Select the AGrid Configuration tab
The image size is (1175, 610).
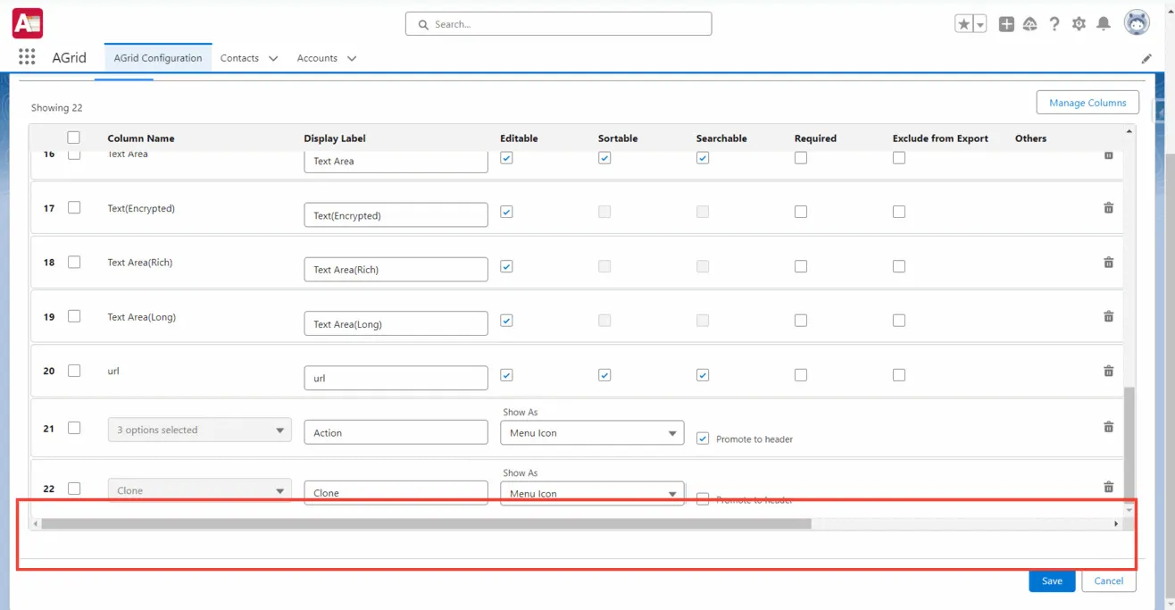tap(157, 57)
